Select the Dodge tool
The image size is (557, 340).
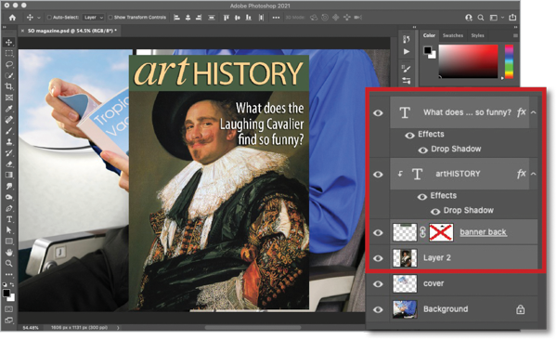(9, 197)
